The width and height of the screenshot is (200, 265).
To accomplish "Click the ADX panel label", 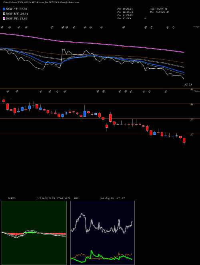I will click(76, 198).
